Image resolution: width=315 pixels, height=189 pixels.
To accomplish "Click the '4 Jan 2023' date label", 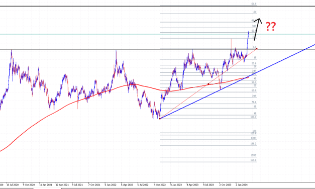I will click(x=176, y=184).
